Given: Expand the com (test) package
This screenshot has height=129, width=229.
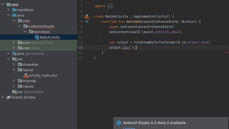Looking at the screenshot, I should (x=14, y=48).
